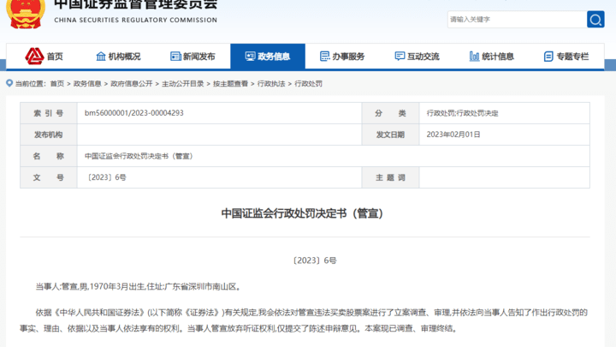616x347 pixels.
Task: Focus the keyword search input field
Action: pyautogui.click(x=517, y=19)
